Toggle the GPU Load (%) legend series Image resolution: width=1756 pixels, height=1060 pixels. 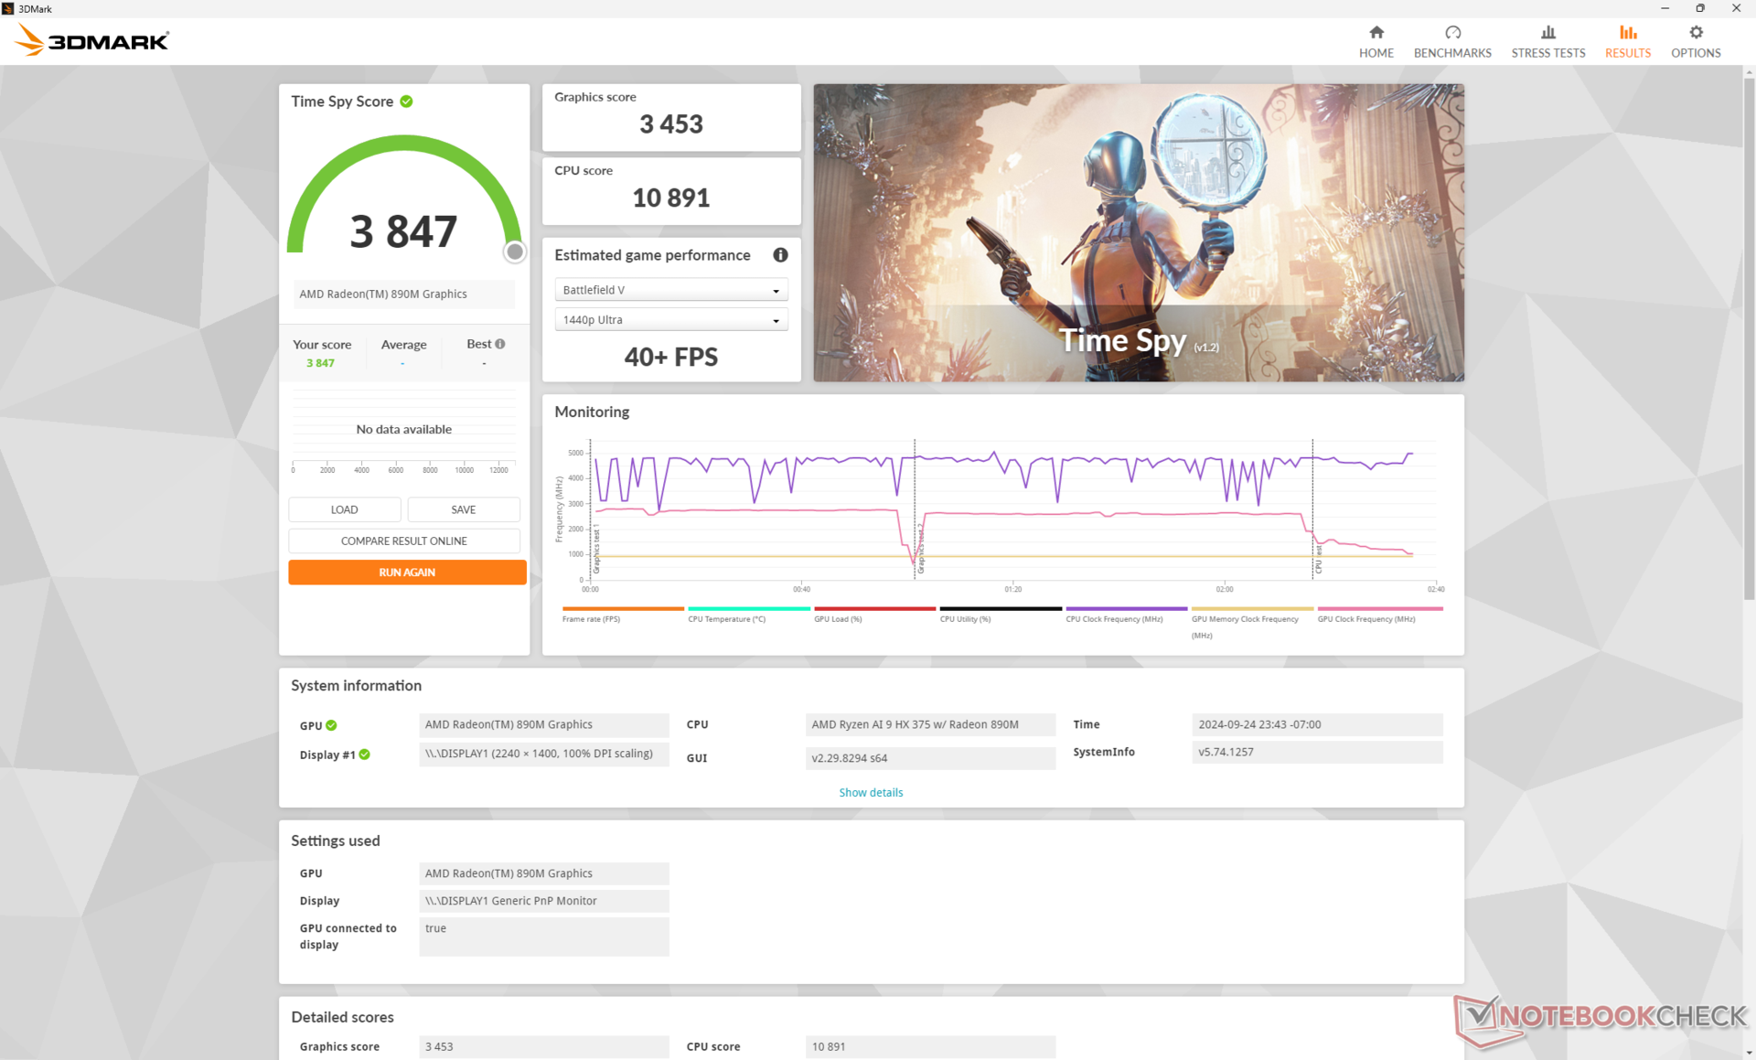pyautogui.click(x=838, y=619)
